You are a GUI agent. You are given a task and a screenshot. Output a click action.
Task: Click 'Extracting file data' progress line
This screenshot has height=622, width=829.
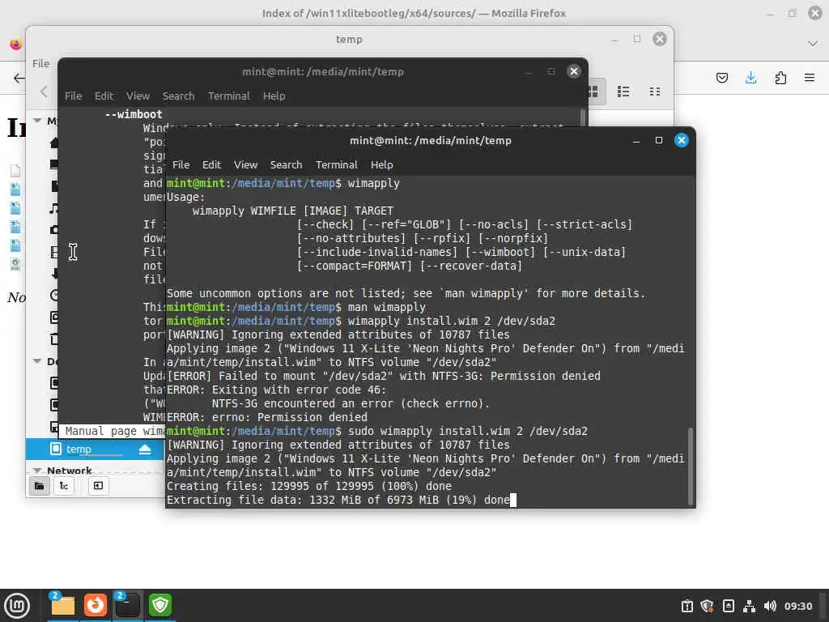tap(338, 500)
